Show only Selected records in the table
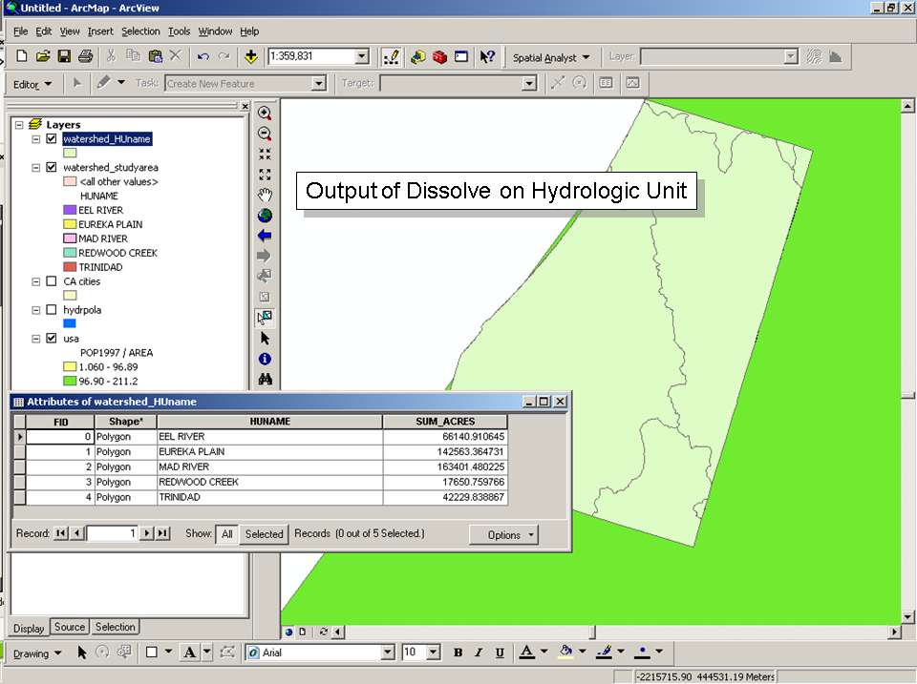 point(264,534)
